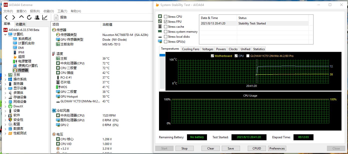348x154 pixels.
Task: Enable the Stress CPU checkbox
Action: pos(165,17)
